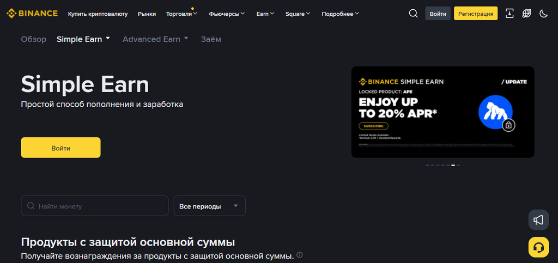This screenshot has height=263, width=558.
Task: Expand the Square menu
Action: 298,14
